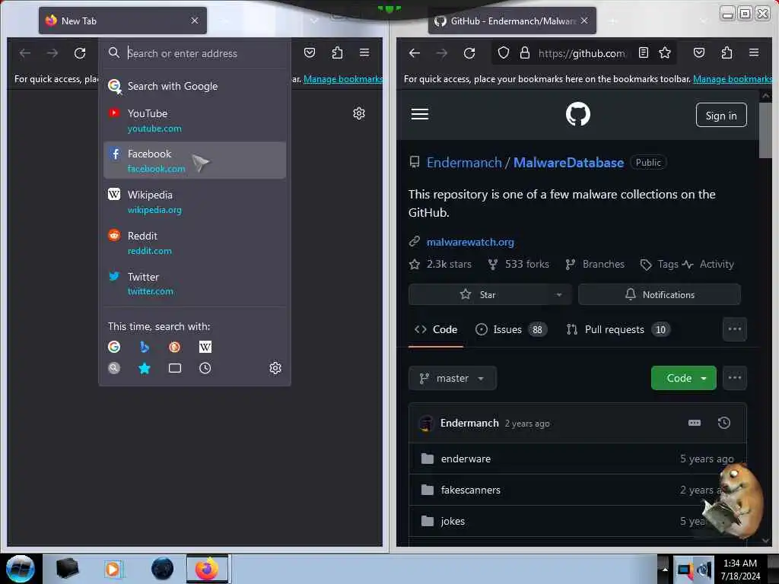The height and width of the screenshot is (584, 779).
Task: Choose Twitter suggestion in dropdown
Action: 194,284
